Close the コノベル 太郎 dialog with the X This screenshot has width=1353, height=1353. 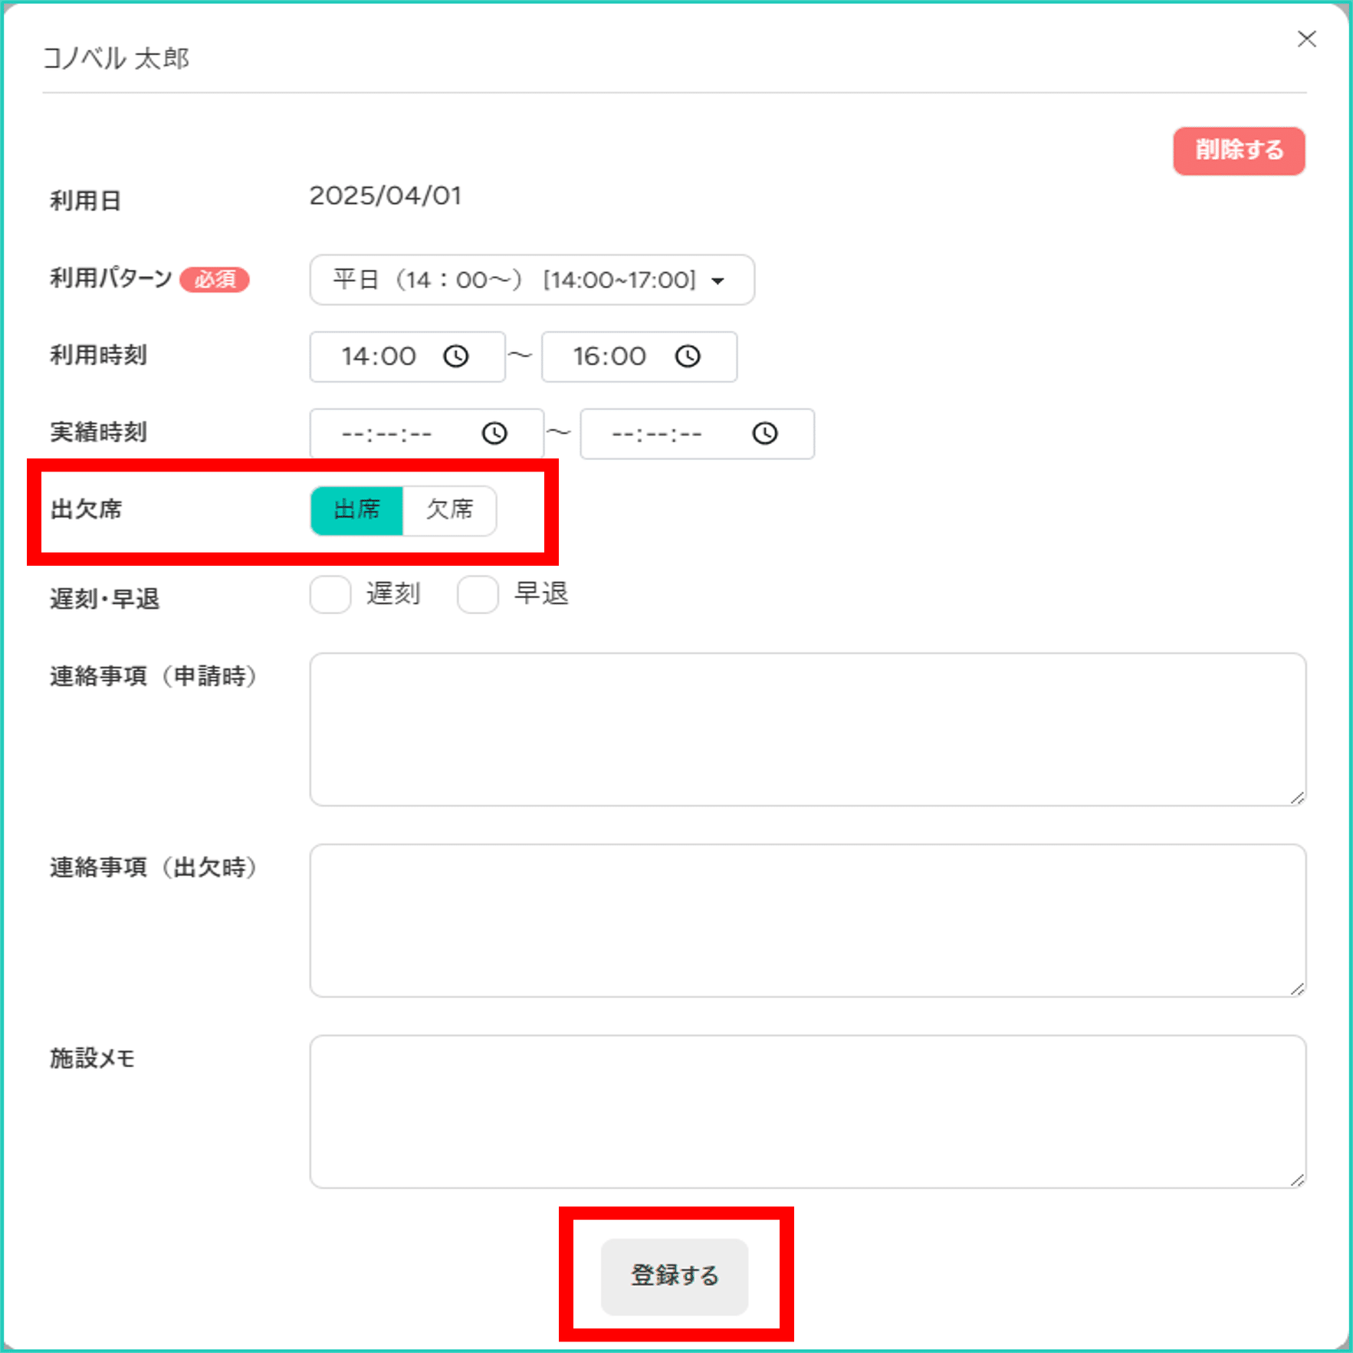(x=1306, y=39)
